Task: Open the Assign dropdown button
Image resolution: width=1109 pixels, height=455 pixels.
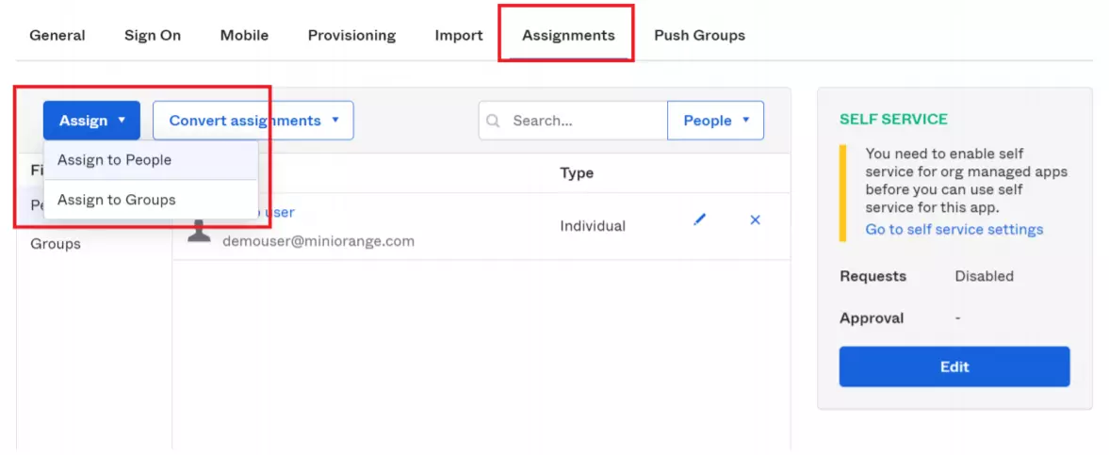Action: click(91, 121)
